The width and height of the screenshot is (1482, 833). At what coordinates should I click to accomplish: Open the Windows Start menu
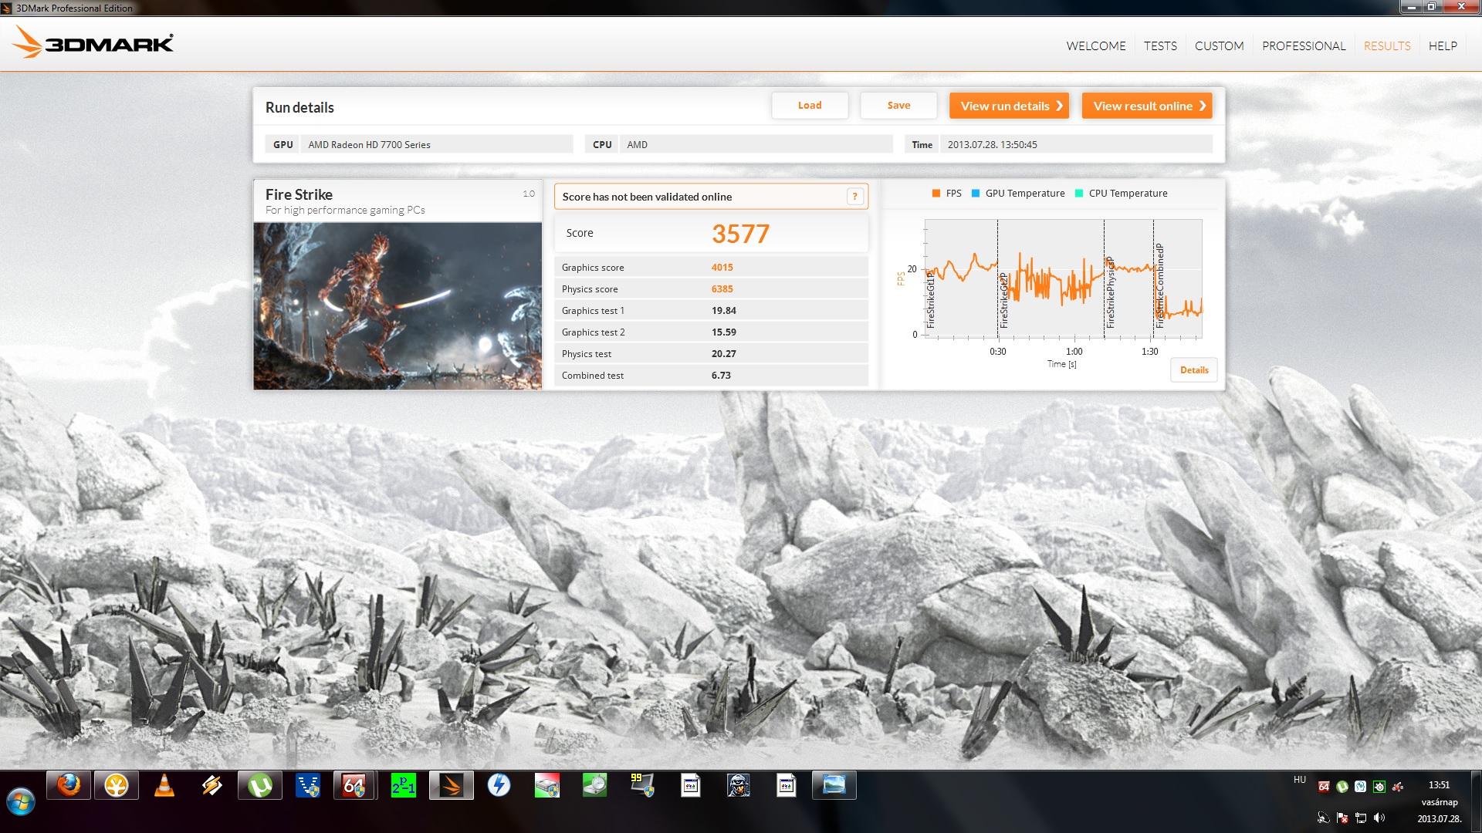pos(21,802)
